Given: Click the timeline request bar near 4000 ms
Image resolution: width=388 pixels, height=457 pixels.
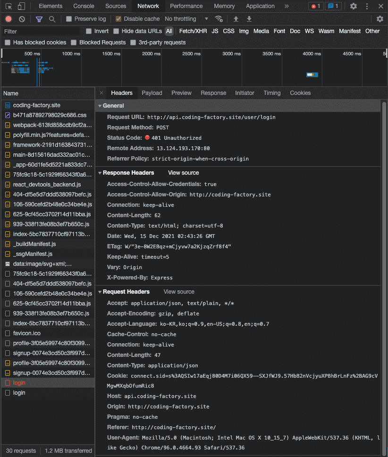Looking at the screenshot, I should point(312,75).
